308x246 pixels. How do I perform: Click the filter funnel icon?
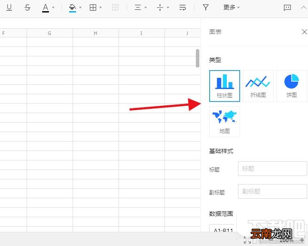(206, 7)
